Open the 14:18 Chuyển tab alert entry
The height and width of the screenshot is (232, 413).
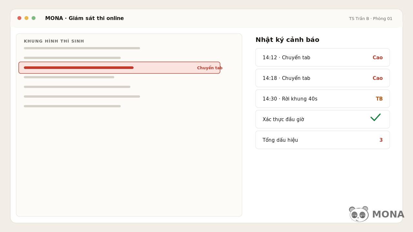[x=323, y=78]
